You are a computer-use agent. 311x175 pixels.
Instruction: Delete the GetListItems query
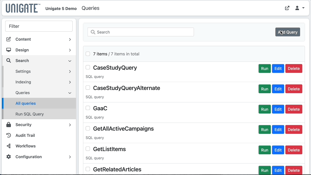pos(294,150)
